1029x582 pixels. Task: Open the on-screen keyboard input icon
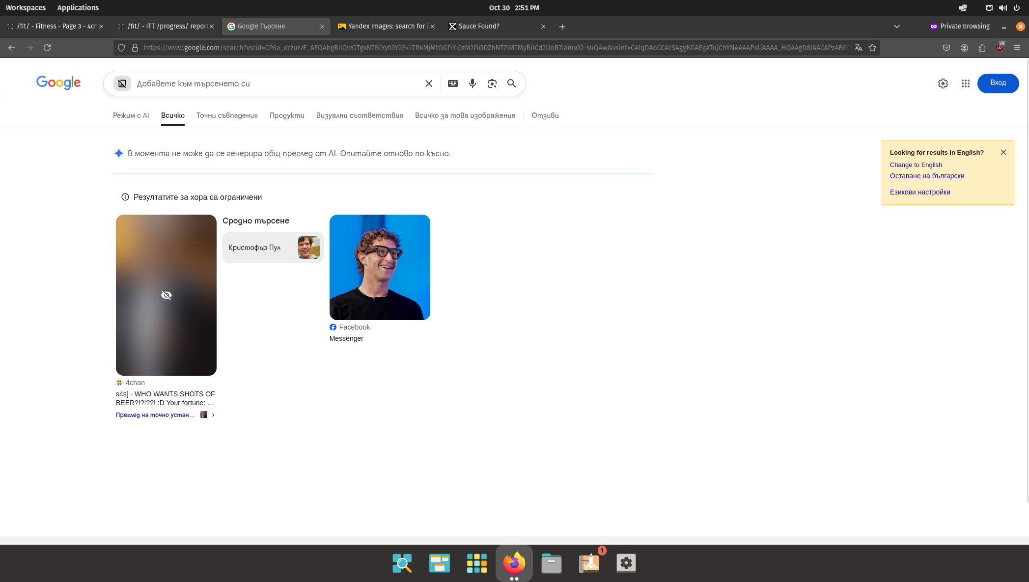point(453,83)
